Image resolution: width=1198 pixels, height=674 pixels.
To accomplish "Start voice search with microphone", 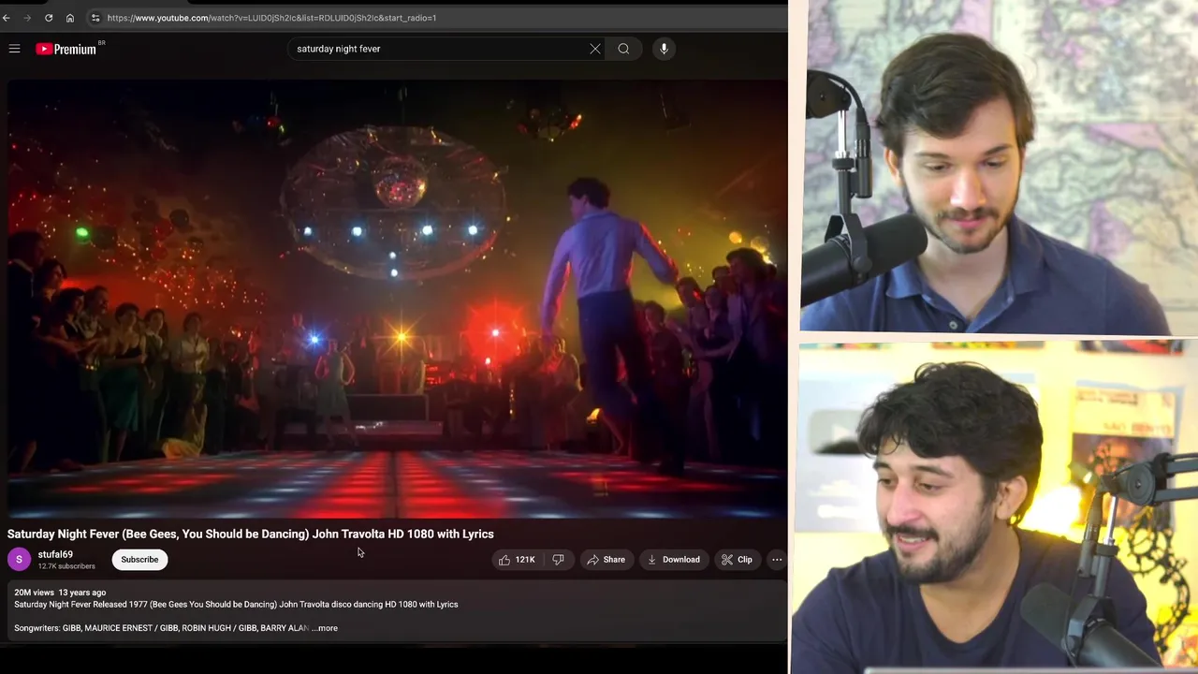I will pos(664,49).
